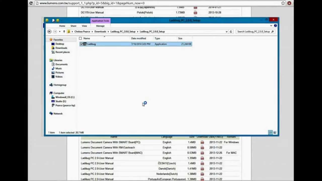Download Ladibug PC 2.0 English manual PDF
This screenshot has height=181, width=322.
point(202,158)
